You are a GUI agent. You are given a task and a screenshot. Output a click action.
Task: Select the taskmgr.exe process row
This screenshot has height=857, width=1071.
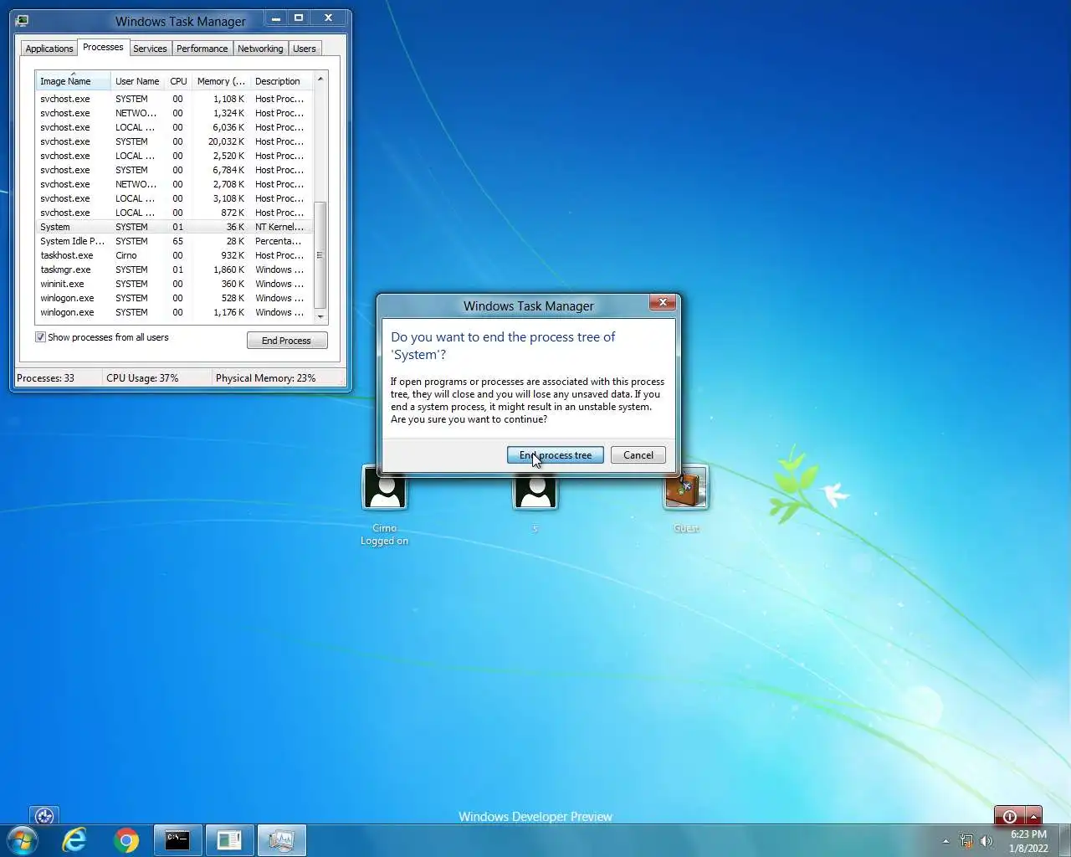click(x=174, y=269)
